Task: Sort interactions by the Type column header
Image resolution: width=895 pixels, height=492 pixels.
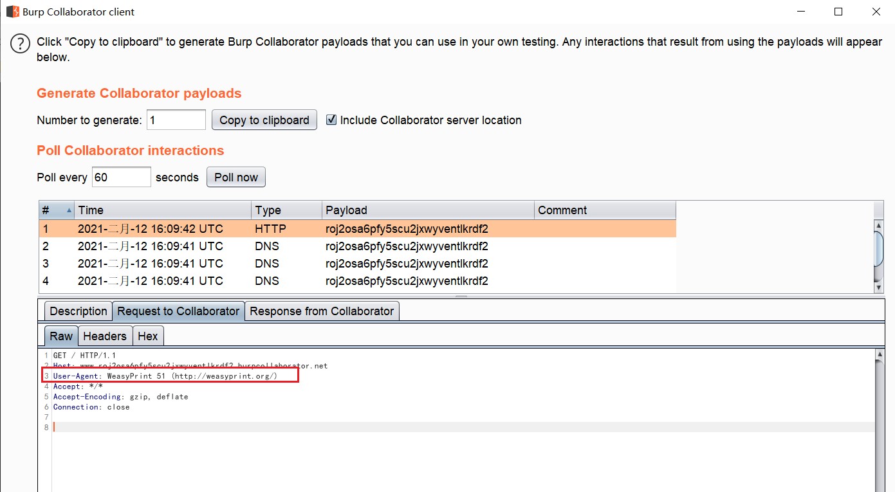Action: coord(286,210)
